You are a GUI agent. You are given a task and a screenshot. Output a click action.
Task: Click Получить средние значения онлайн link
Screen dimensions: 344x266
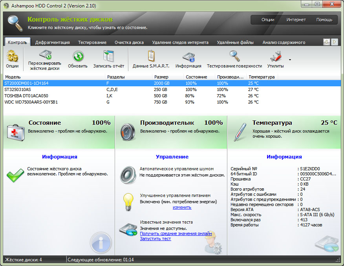tap(176, 233)
